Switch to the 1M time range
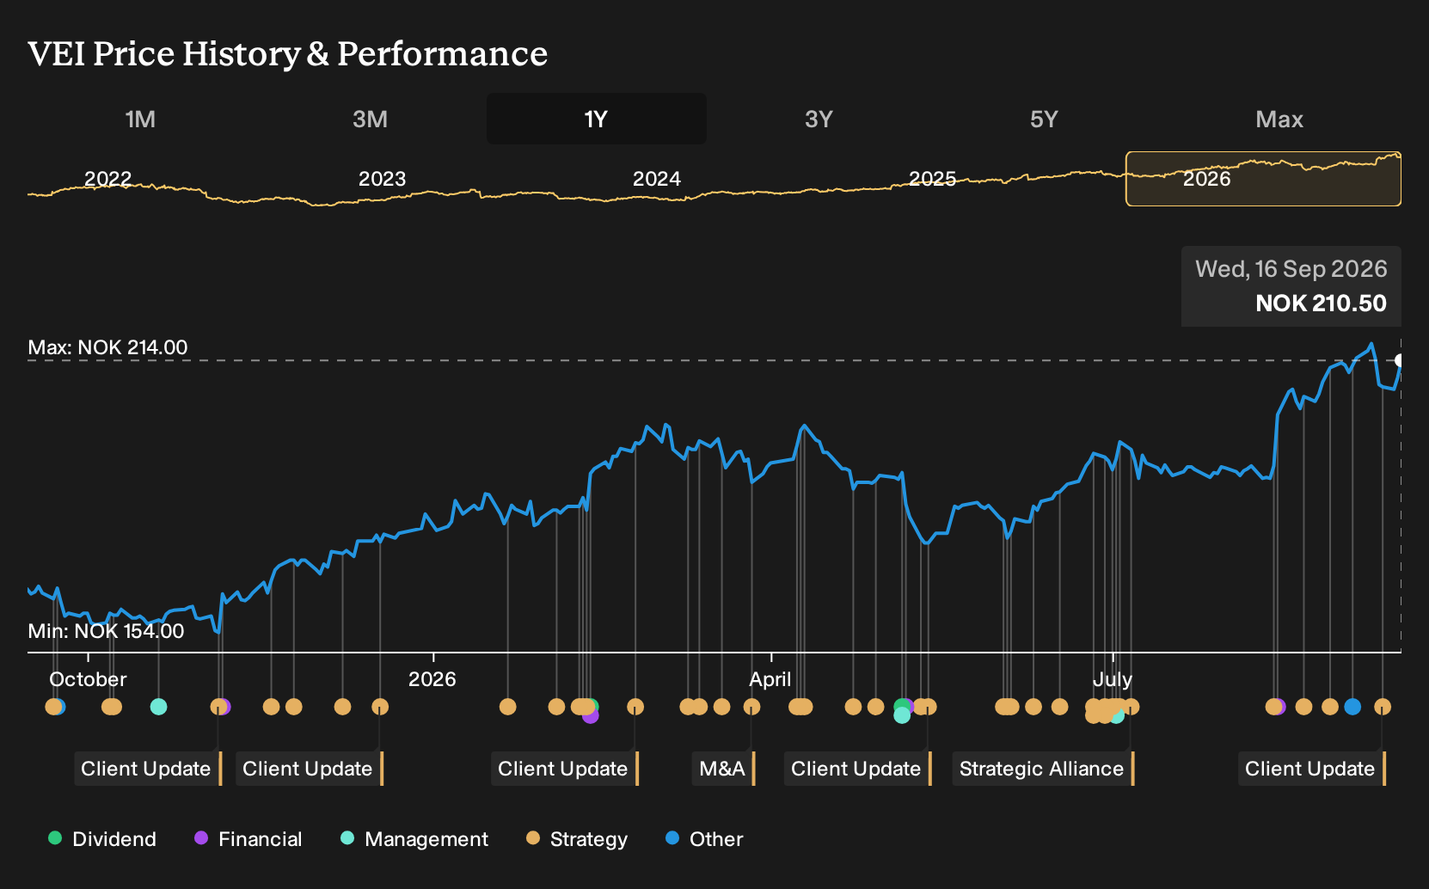The image size is (1429, 889). 140,119
